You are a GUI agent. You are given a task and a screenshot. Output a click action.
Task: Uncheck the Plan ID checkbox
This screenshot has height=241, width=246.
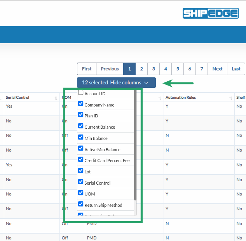click(x=81, y=115)
